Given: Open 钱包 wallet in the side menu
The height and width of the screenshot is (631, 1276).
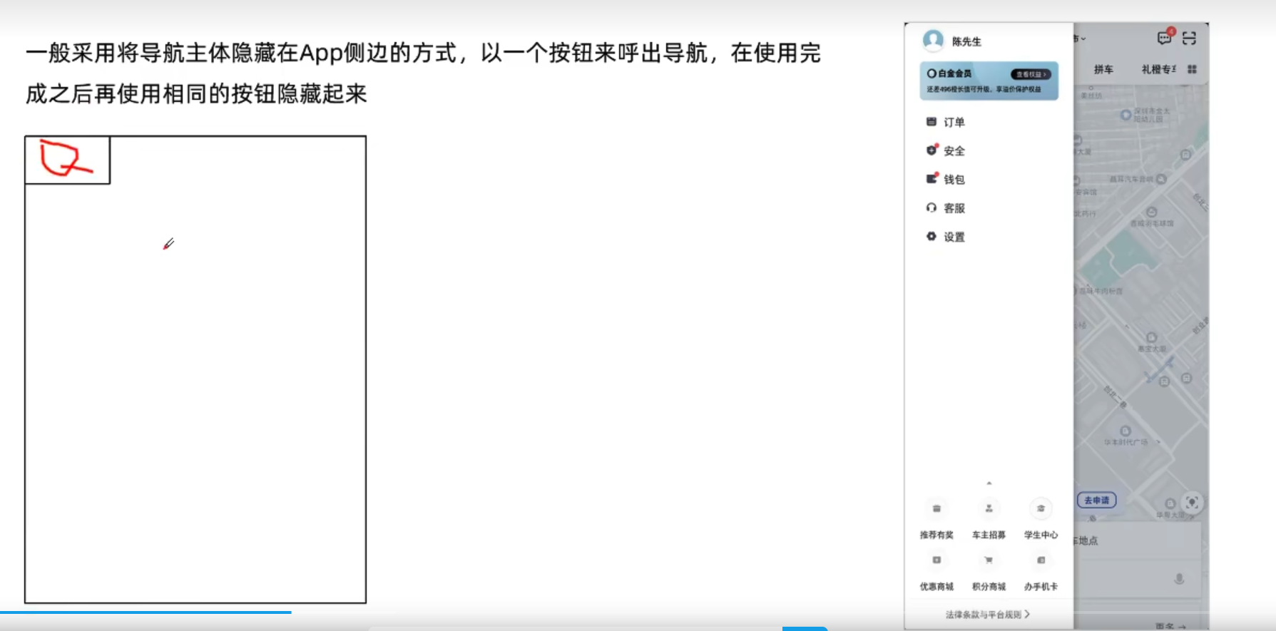Looking at the screenshot, I should [x=946, y=179].
